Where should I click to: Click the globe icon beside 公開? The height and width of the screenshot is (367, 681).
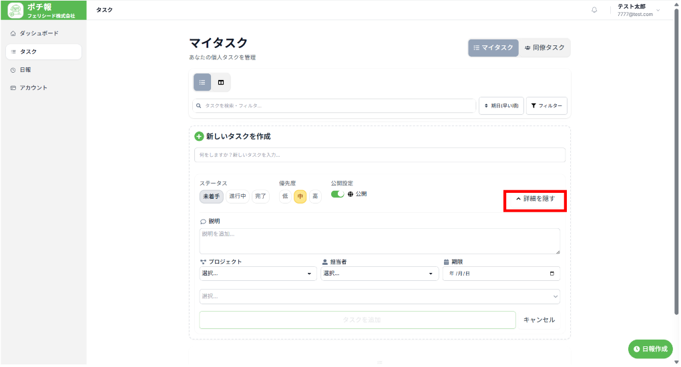click(351, 194)
